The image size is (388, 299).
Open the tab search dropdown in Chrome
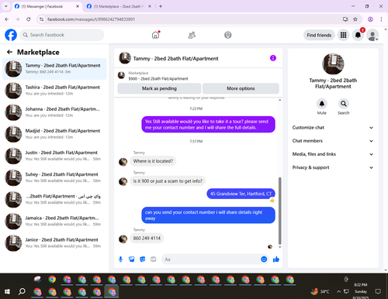coord(6,6)
